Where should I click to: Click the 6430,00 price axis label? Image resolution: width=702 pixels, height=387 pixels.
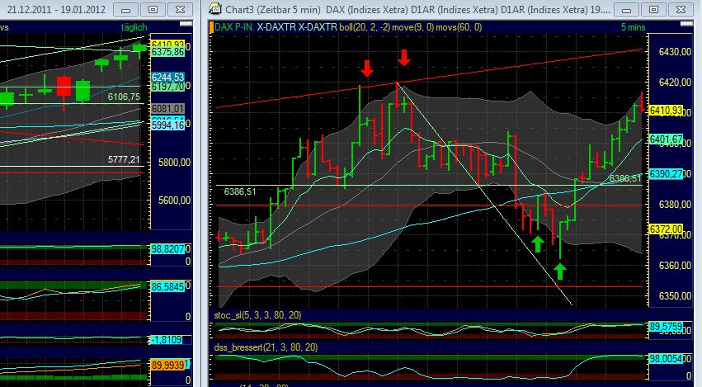[675, 52]
